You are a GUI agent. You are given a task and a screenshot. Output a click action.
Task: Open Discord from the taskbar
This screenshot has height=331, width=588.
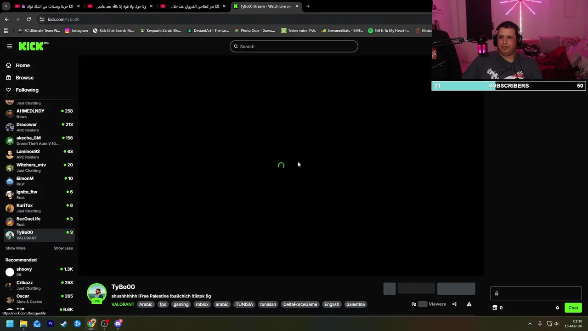click(x=118, y=324)
